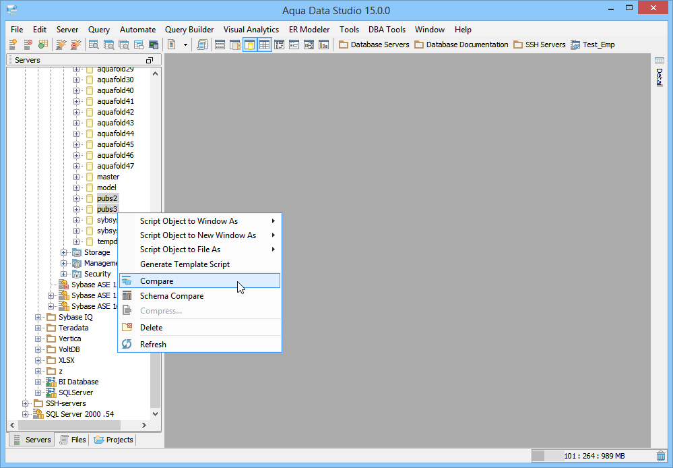The height and width of the screenshot is (468, 673).
Task: Click the tree horizontal scrollbar right arrow
Action: point(143,425)
